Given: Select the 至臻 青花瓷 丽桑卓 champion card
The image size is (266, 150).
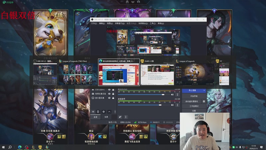Looking at the screenshot, I should click(51, 116).
